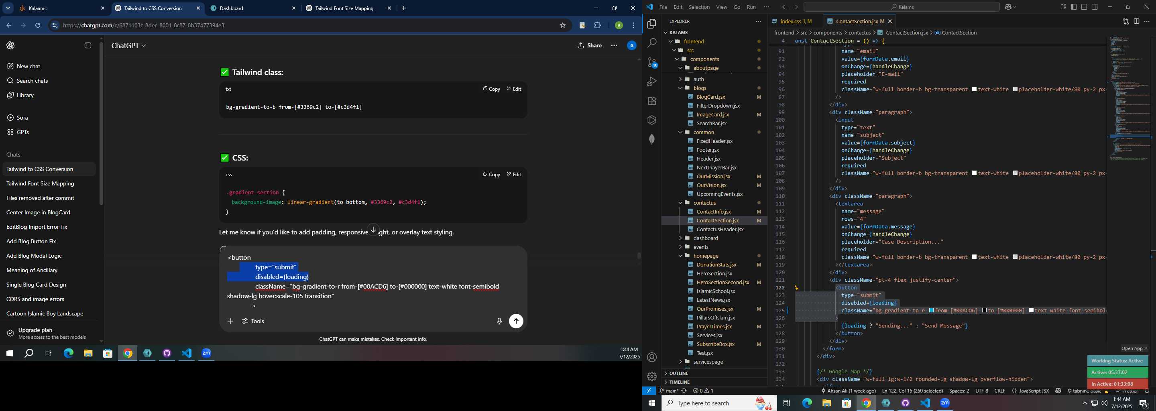The width and height of the screenshot is (1156, 411).
Task: Click the Windows taskbar search box
Action: (x=719, y=403)
